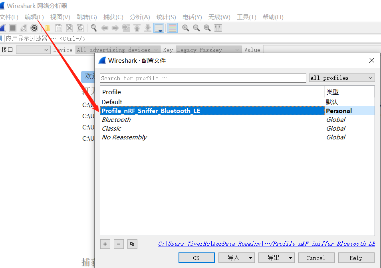This screenshot has height=268, width=381.
Task: Reload the capture file
Action: click(x=80, y=28)
